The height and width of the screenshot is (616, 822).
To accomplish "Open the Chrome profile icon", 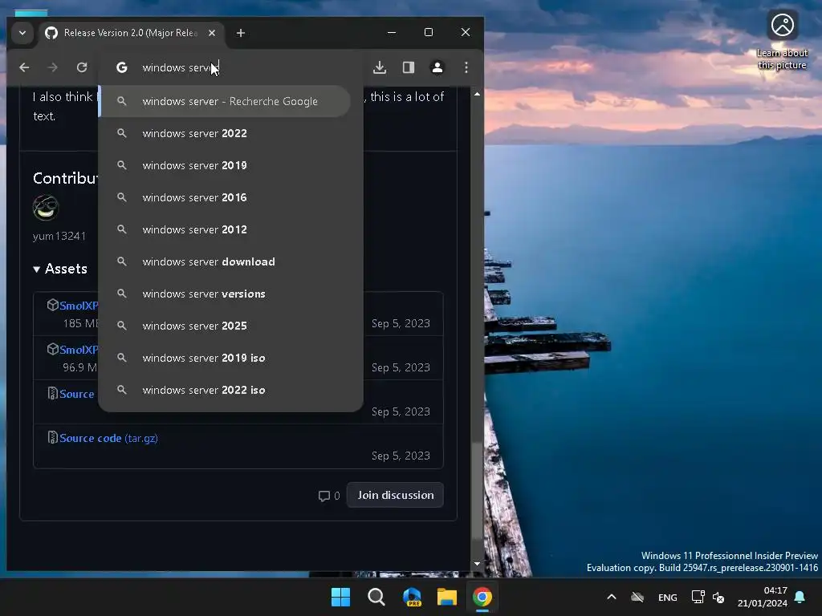I will pos(437,67).
